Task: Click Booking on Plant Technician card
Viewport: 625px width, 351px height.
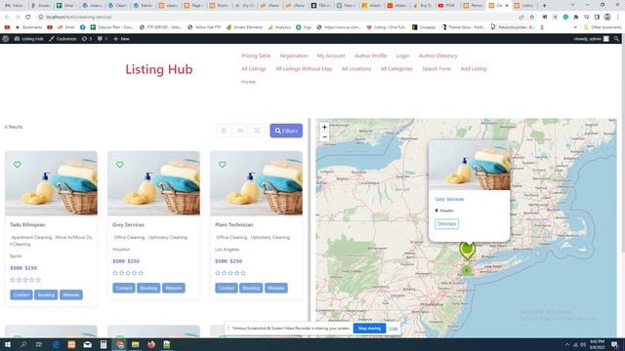Action: [251, 289]
